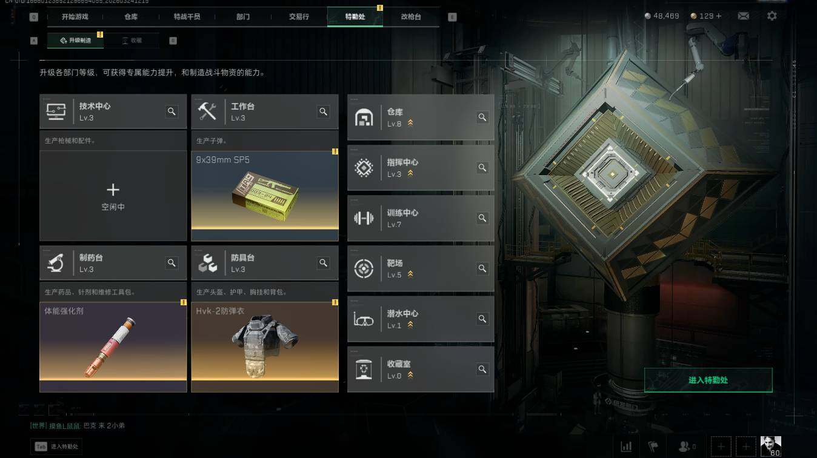Image resolution: width=817 pixels, height=458 pixels.
Task: Click the 潜水中心 goggles icon
Action: pyautogui.click(x=364, y=319)
